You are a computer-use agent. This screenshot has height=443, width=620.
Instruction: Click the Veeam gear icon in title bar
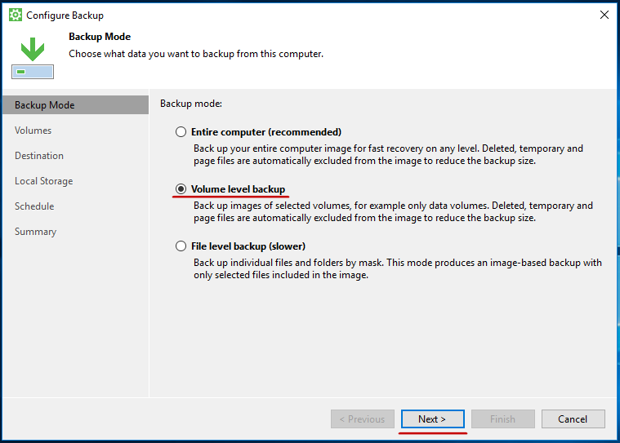pos(16,15)
